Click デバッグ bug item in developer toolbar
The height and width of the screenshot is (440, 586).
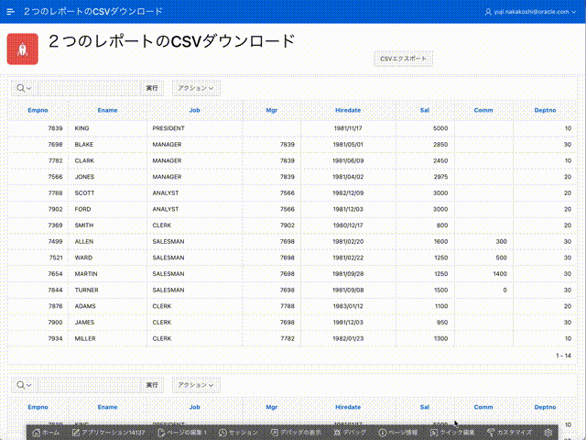pos(350,433)
